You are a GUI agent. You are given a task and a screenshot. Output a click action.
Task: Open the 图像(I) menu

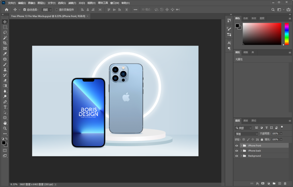[31, 3]
